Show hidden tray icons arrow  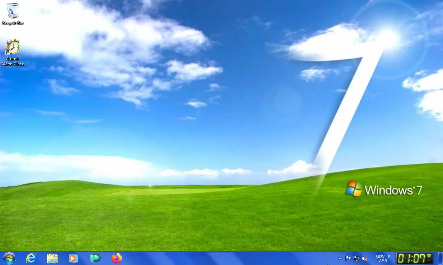coord(340,258)
